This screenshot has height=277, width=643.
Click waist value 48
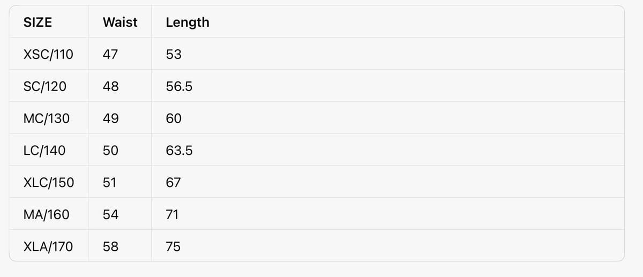tap(111, 86)
